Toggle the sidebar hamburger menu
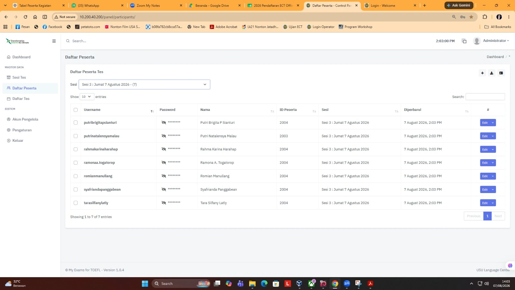Image resolution: width=515 pixels, height=290 pixels. (x=54, y=41)
